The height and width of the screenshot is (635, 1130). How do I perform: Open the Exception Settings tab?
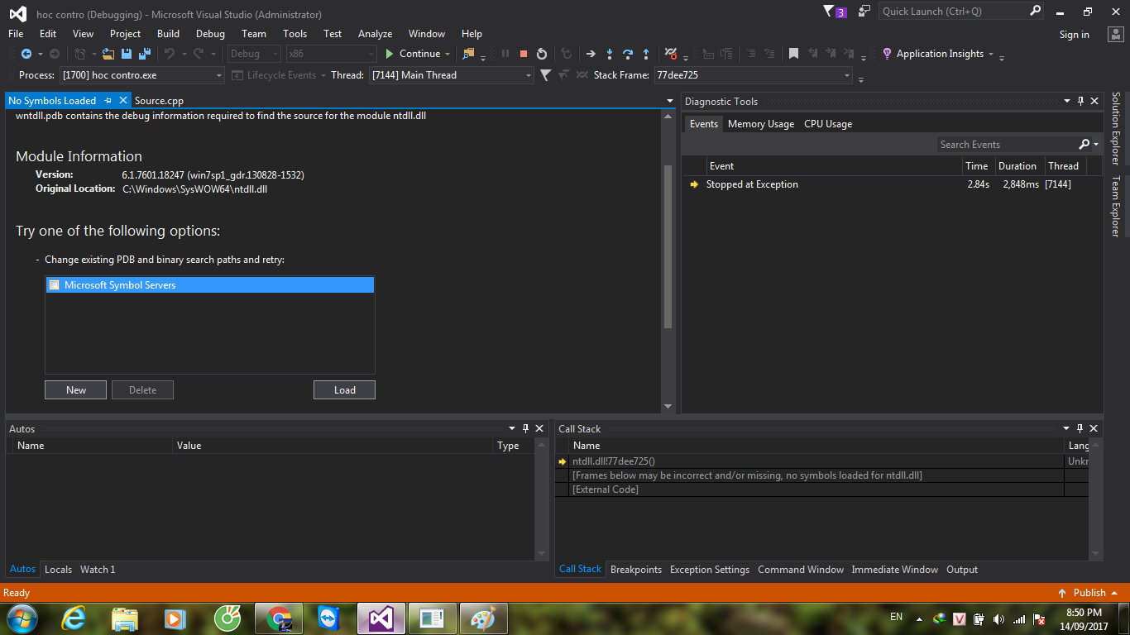pyautogui.click(x=710, y=570)
